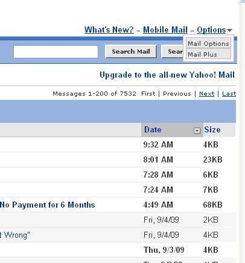This screenshot has height=263, width=245.
Task: Open the message ending with Wrong"
Action: click(15, 235)
